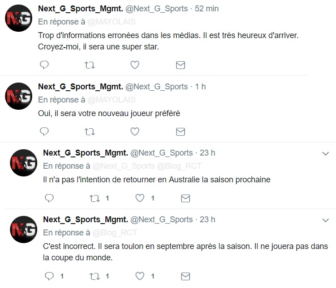Reply to the 'retourner en Australie' tweet
336x288 pixels.
point(49,198)
